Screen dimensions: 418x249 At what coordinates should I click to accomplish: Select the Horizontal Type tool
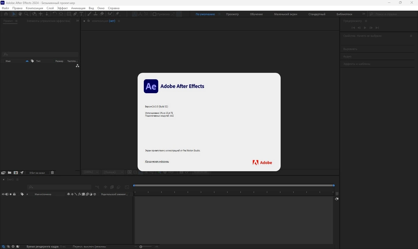pyautogui.click(x=82, y=14)
